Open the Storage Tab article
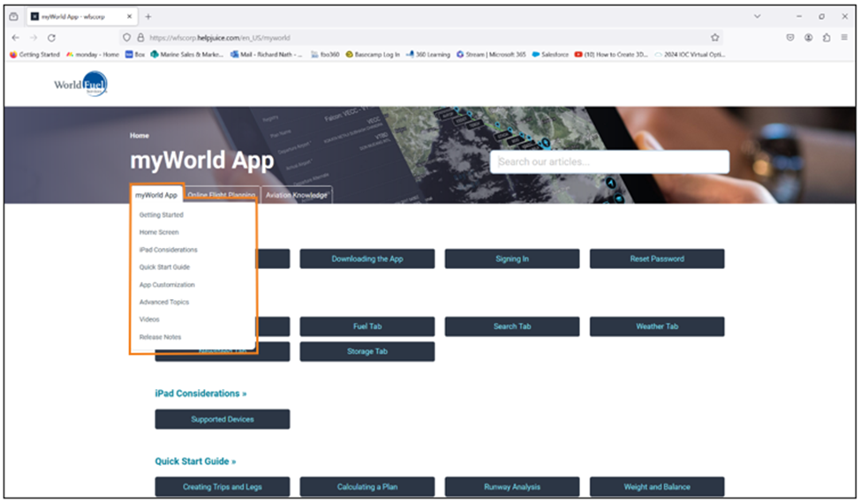This screenshot has height=502, width=861. pyautogui.click(x=367, y=352)
